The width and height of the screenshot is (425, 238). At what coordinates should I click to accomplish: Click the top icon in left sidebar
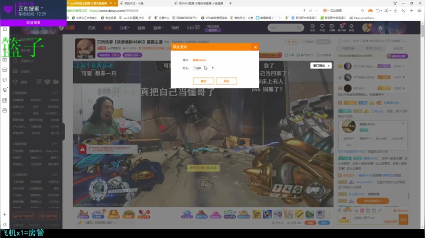click(x=5, y=29)
